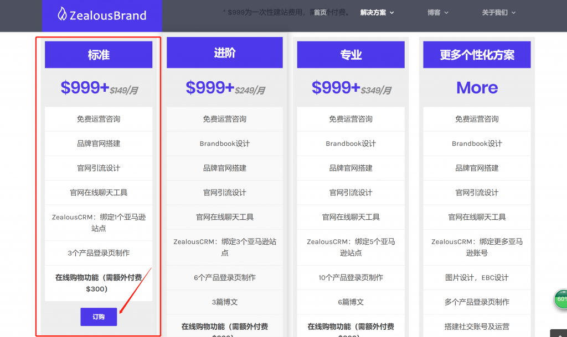This screenshot has height=337, width=567.
Task: Select the 标准 plan header
Action: coord(99,55)
